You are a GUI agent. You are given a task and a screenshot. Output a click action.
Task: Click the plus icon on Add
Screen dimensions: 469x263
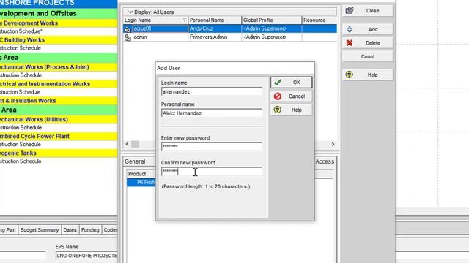pyautogui.click(x=350, y=29)
